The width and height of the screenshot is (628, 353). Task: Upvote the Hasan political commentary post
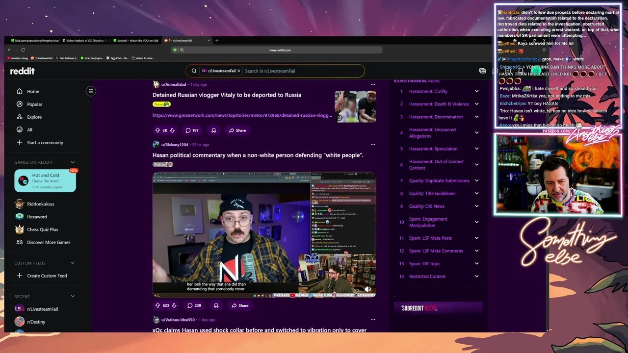(x=157, y=305)
